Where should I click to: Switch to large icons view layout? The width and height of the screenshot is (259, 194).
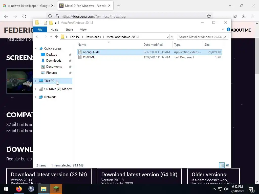click(227, 165)
